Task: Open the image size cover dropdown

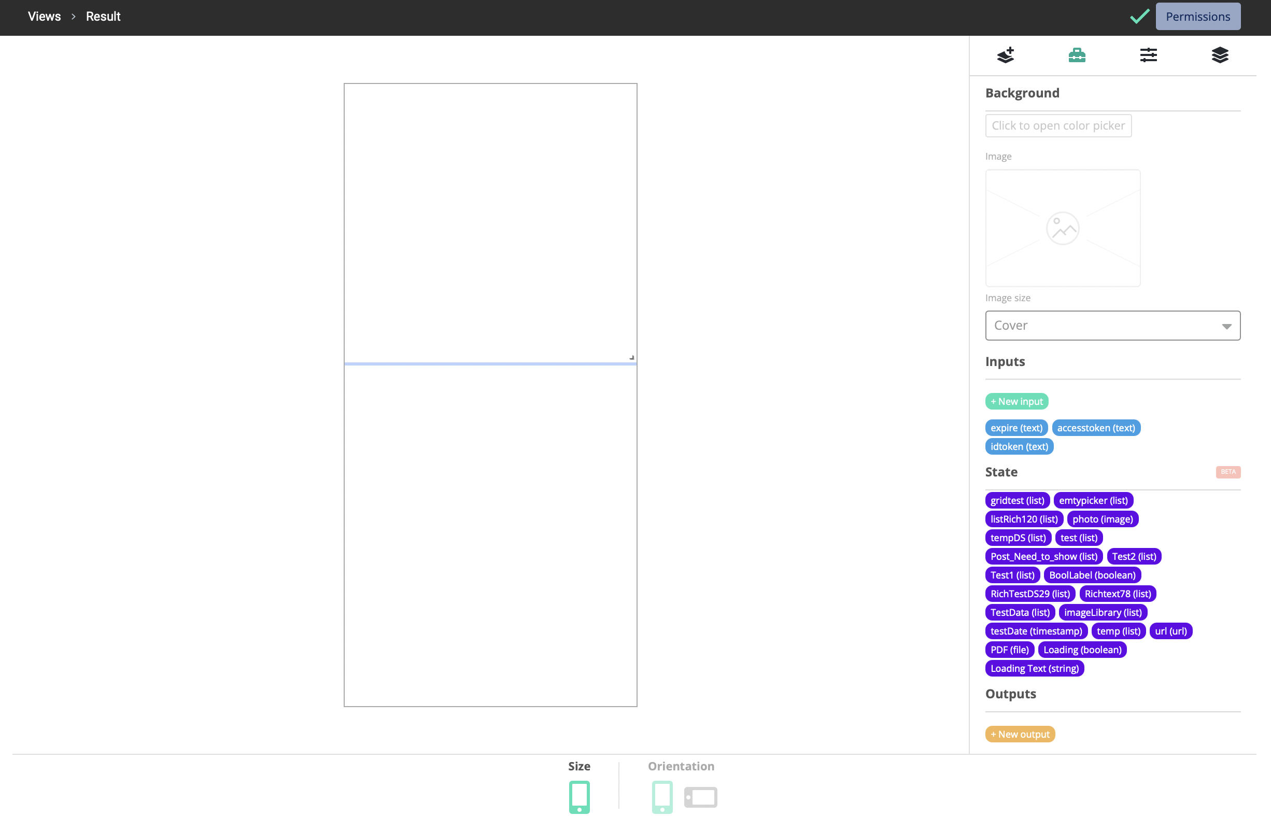Action: pyautogui.click(x=1112, y=325)
